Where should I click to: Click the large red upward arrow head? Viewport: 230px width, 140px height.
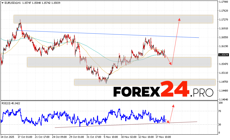(x=179, y=19)
